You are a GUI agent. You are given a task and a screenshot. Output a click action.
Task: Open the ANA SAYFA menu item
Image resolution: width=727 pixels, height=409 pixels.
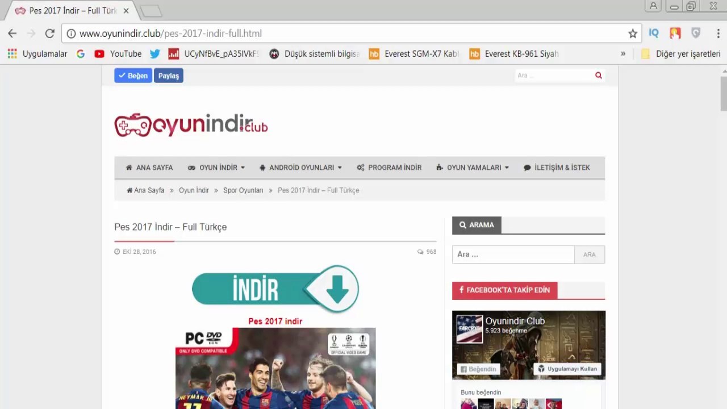(x=149, y=168)
